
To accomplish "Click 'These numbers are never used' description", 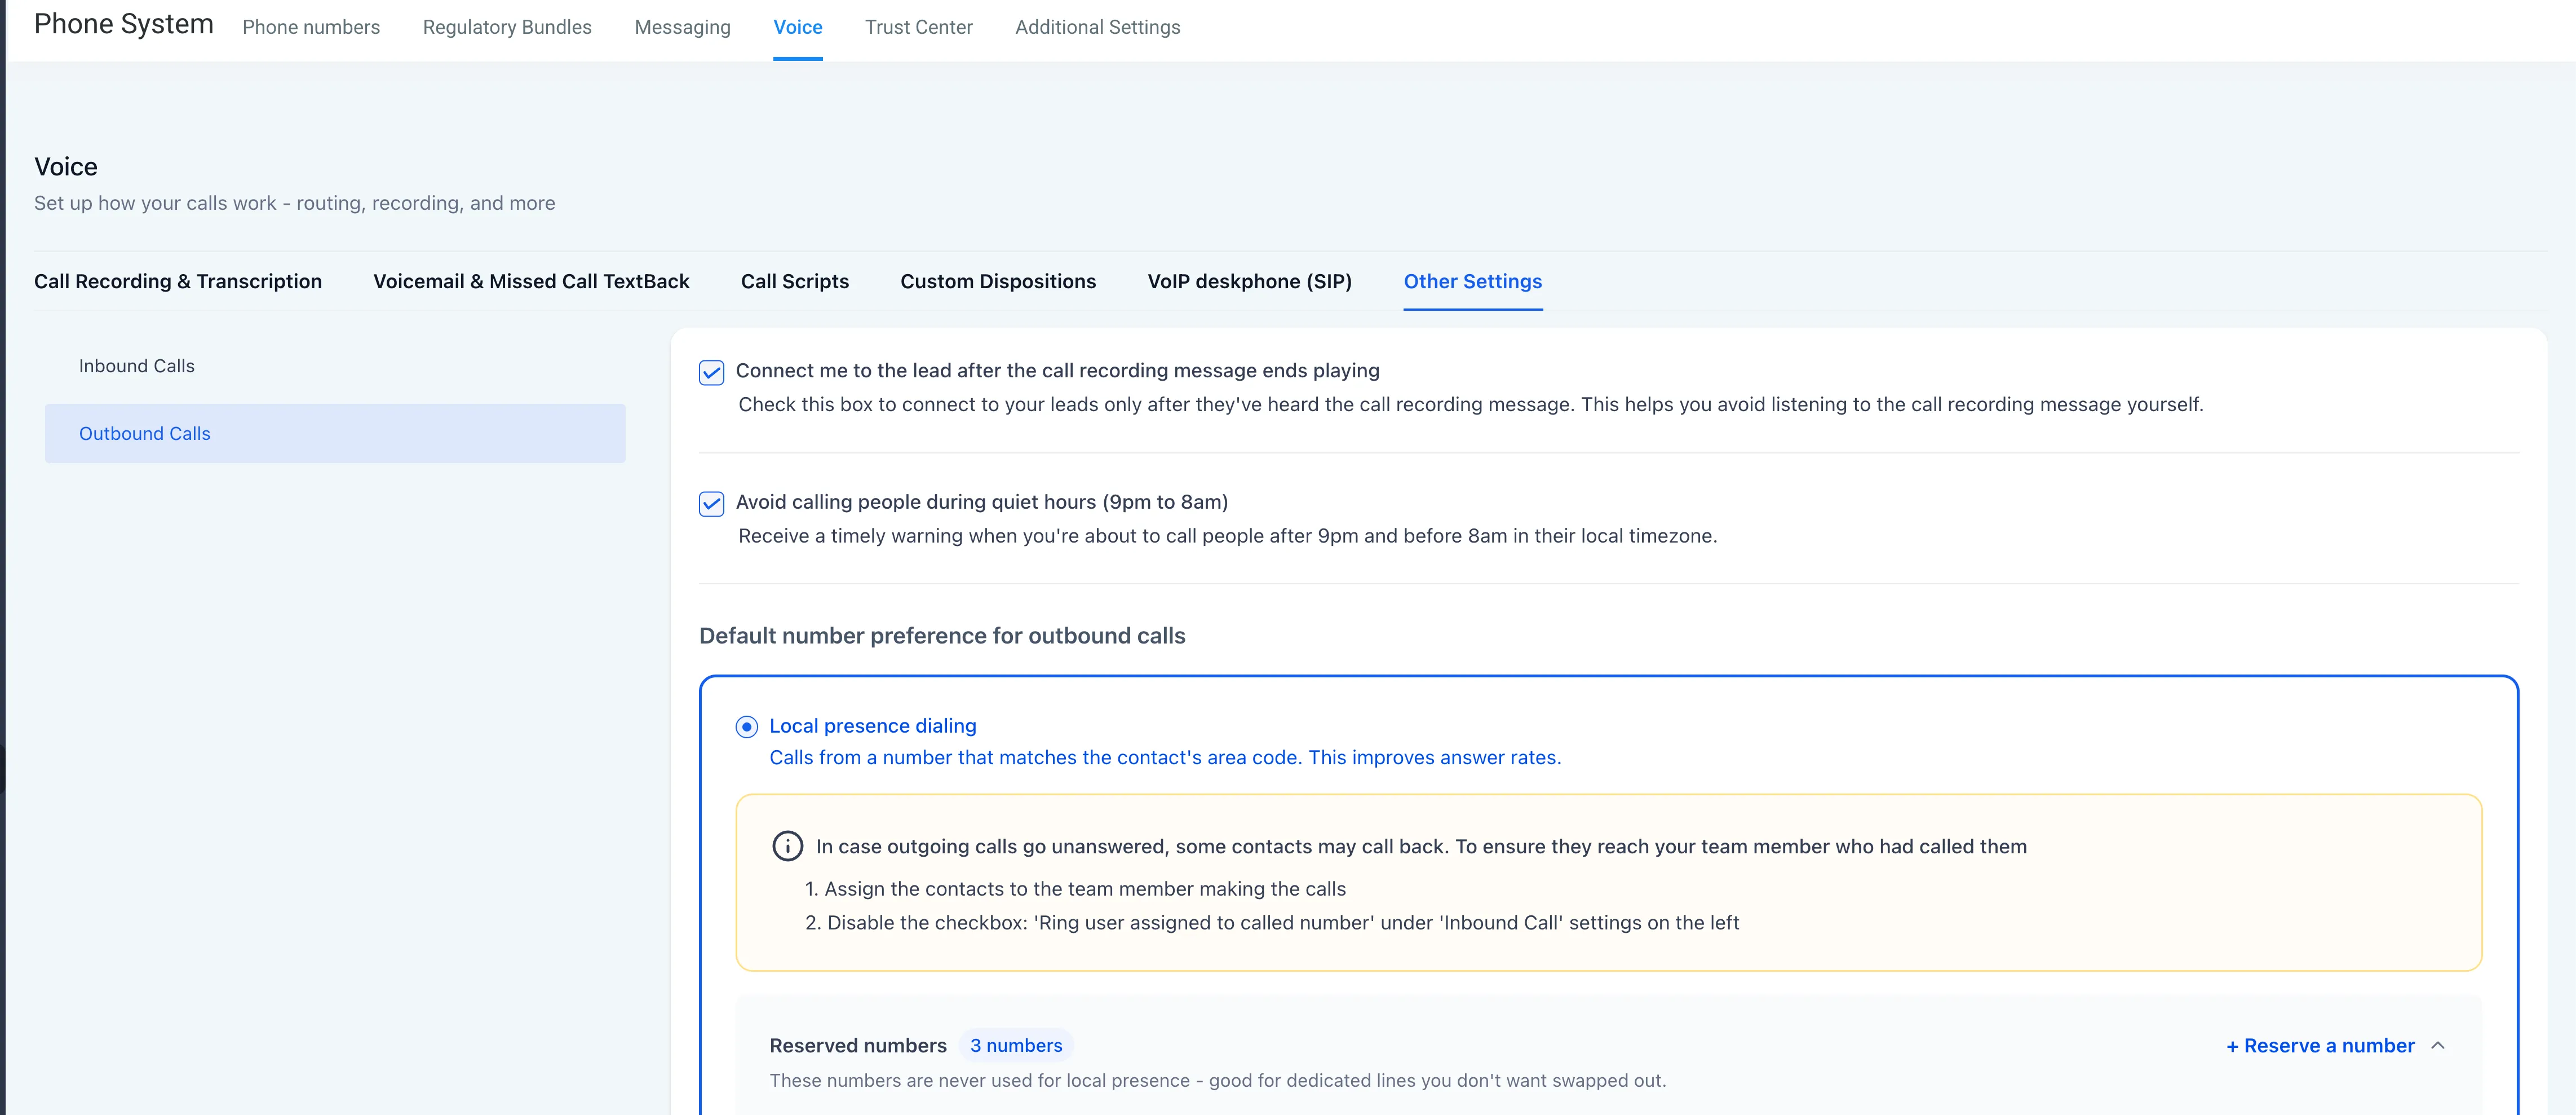I will pyautogui.click(x=1217, y=1080).
